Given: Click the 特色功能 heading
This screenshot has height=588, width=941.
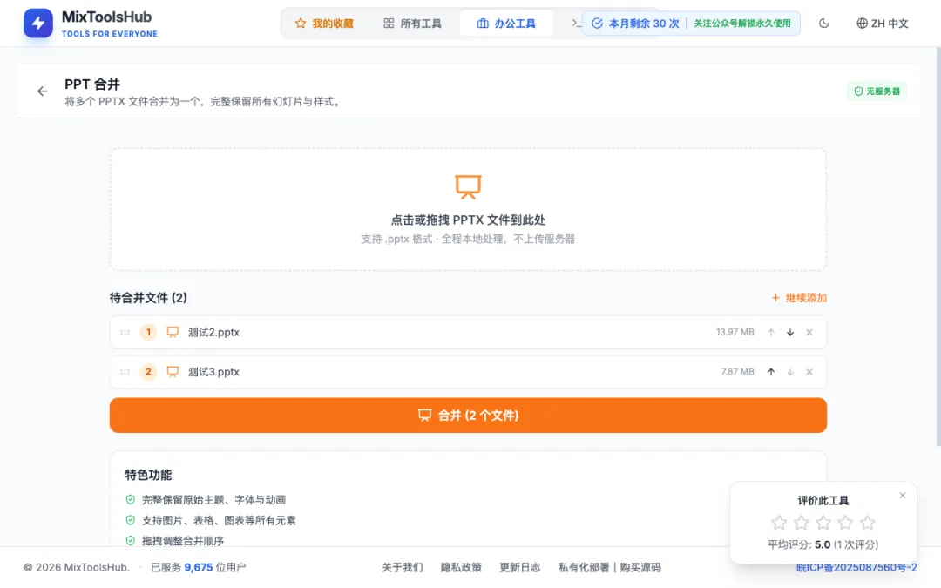Looking at the screenshot, I should (x=148, y=476).
